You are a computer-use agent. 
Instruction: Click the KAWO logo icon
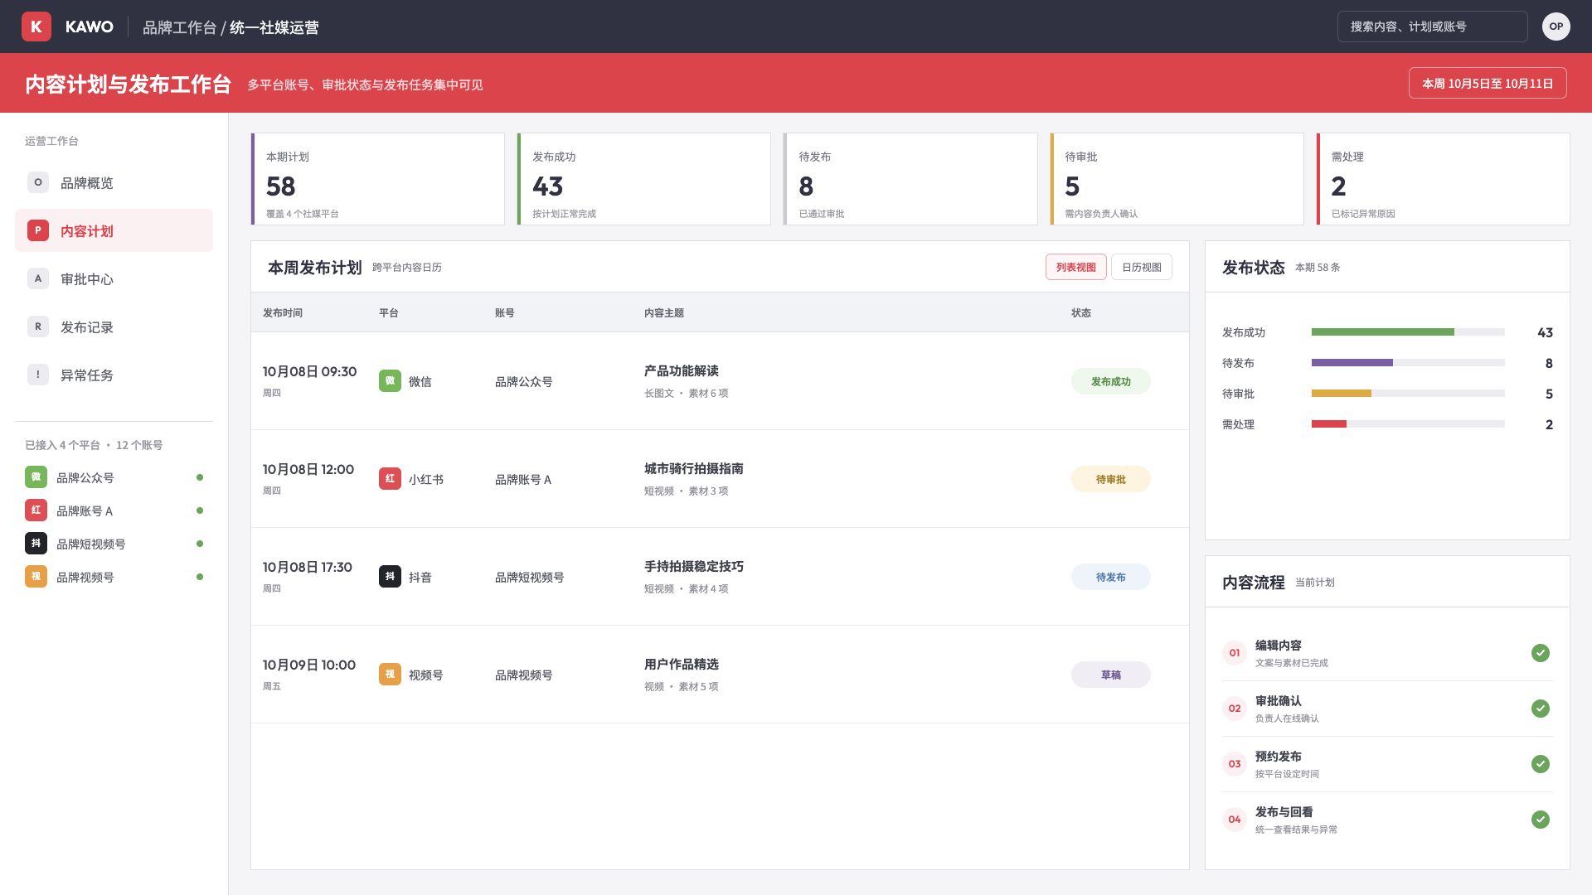pyautogui.click(x=36, y=27)
